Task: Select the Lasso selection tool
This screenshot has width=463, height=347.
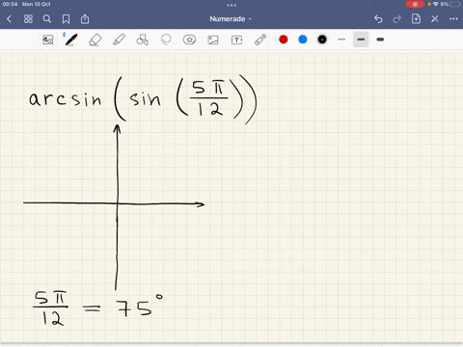Action: pyautogui.click(x=166, y=40)
